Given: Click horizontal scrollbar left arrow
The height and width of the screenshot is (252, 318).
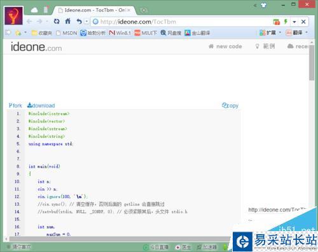Looking at the screenshot, I should (6, 239).
